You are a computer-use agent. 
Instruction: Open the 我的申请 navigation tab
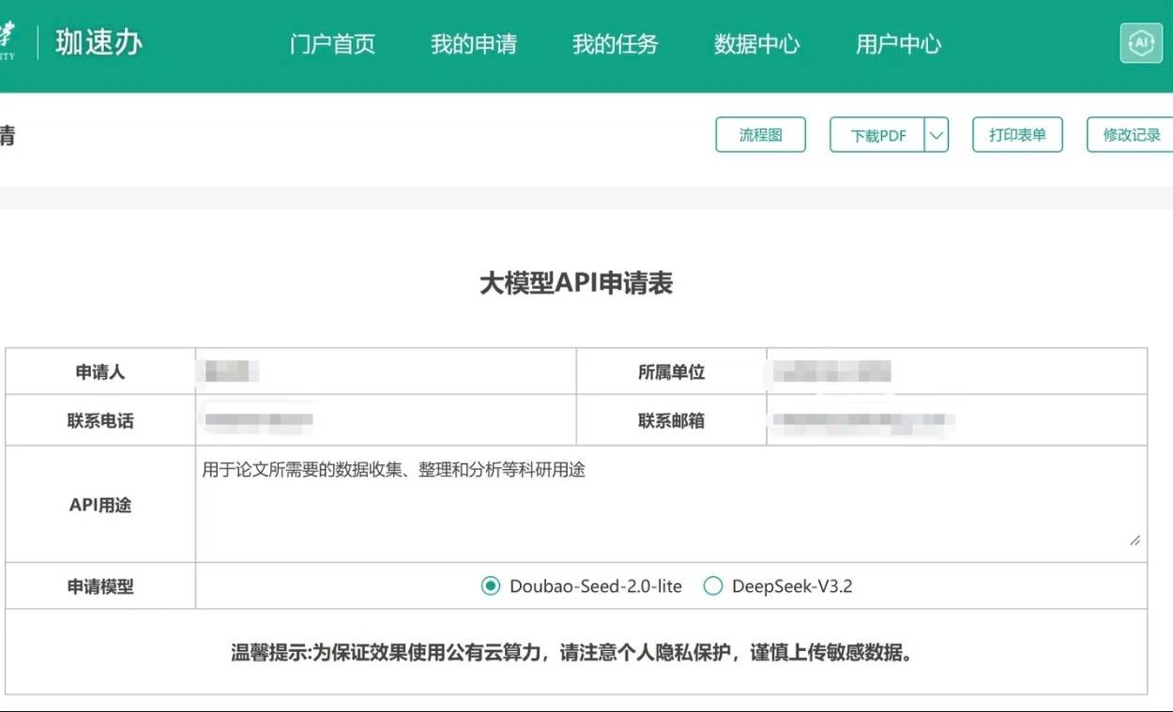tap(473, 44)
